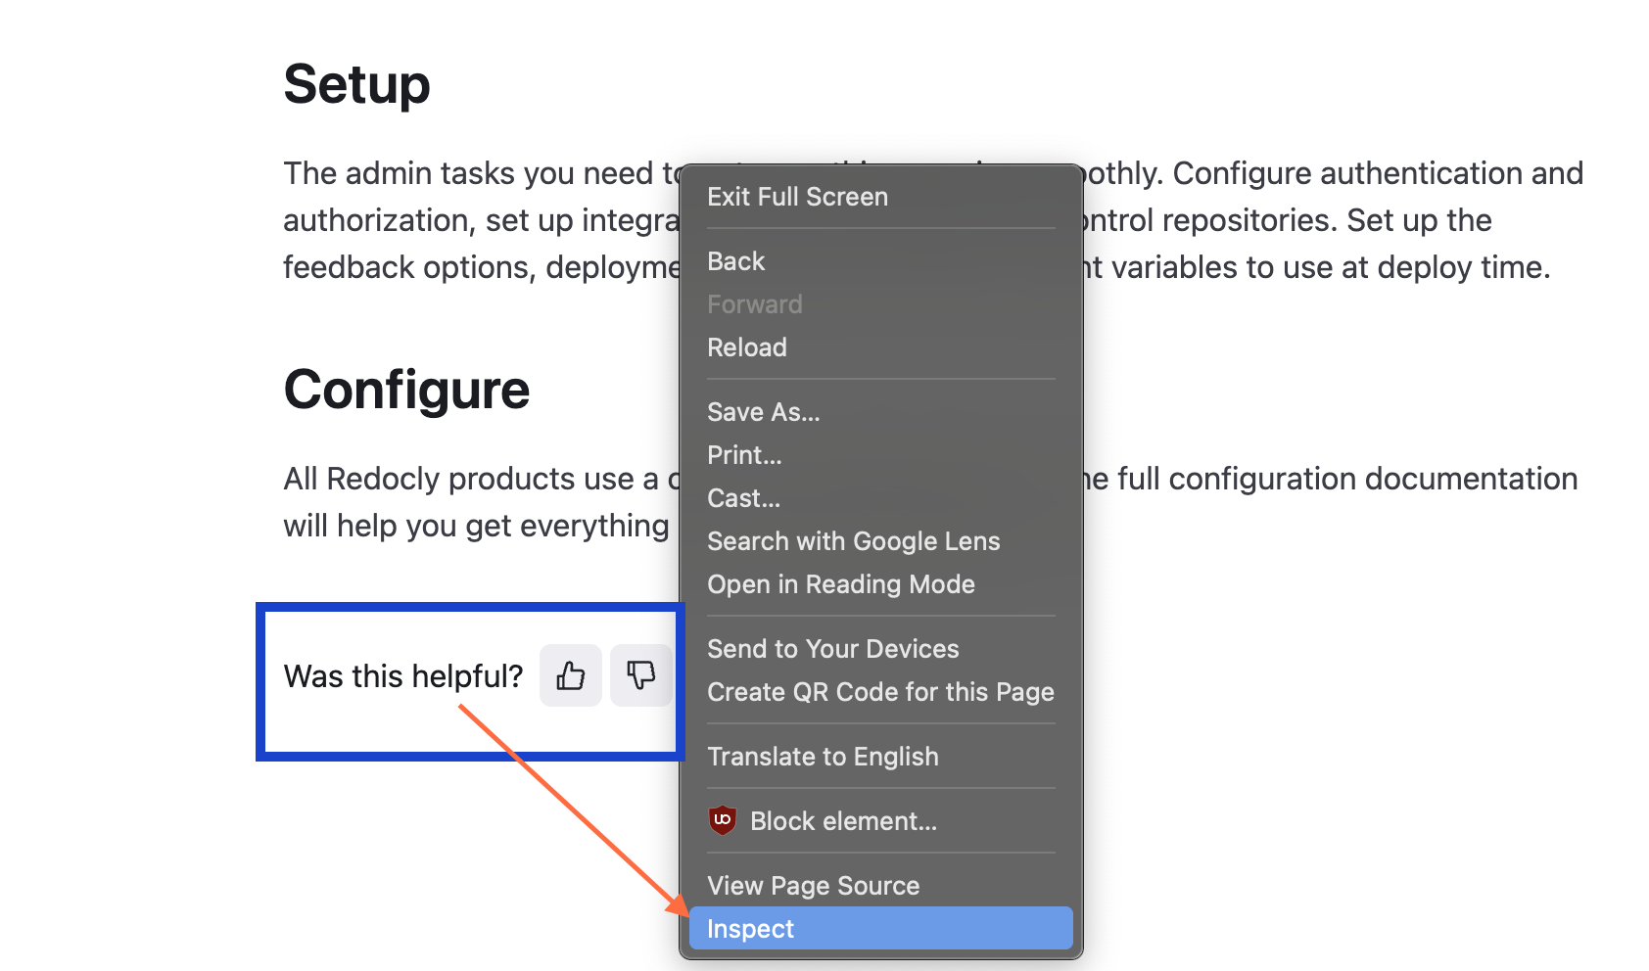Choose Reload from the context menu
The height and width of the screenshot is (971, 1649).
pos(881,347)
